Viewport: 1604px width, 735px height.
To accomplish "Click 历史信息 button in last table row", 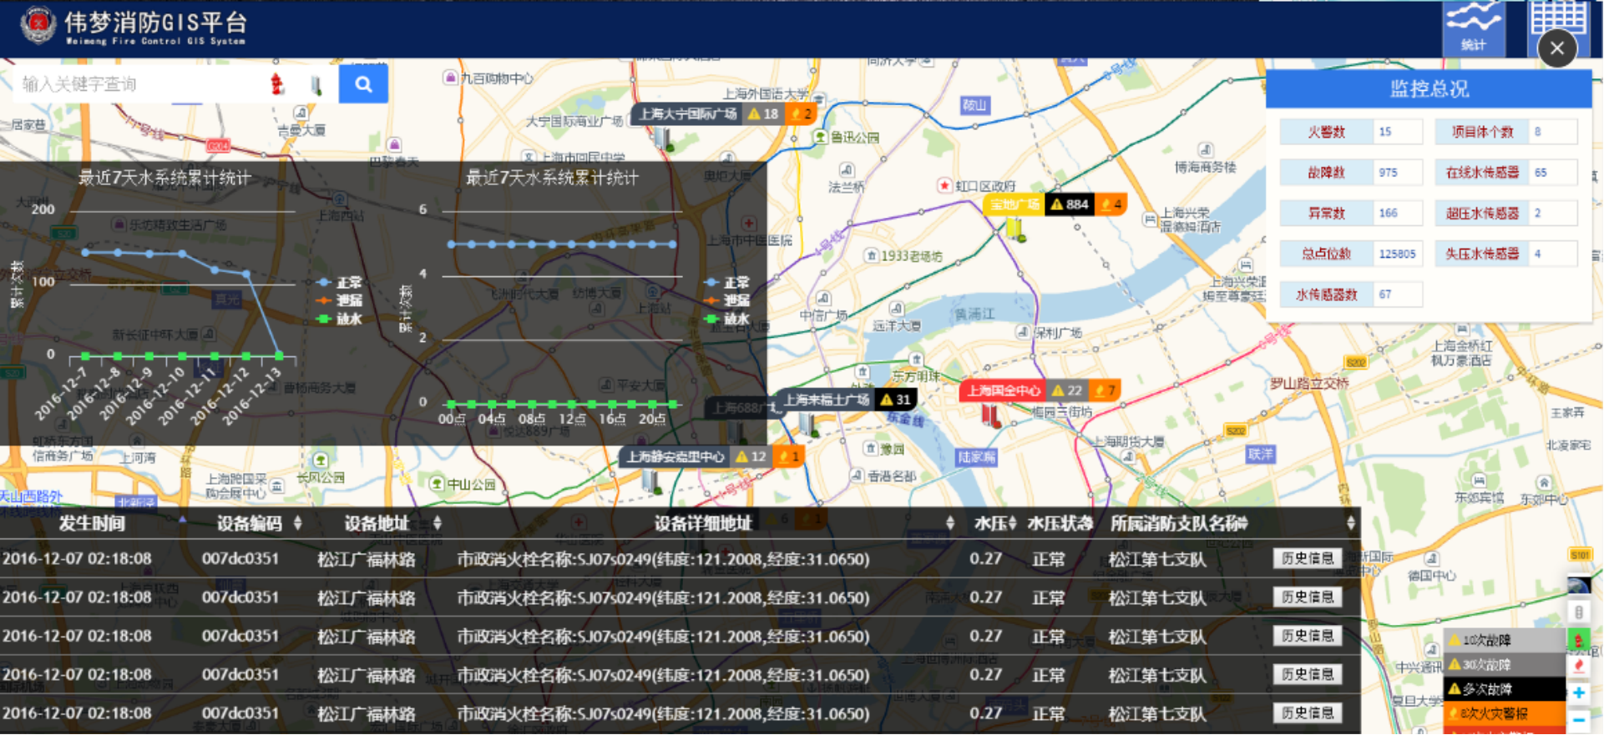I will pos(1308,712).
